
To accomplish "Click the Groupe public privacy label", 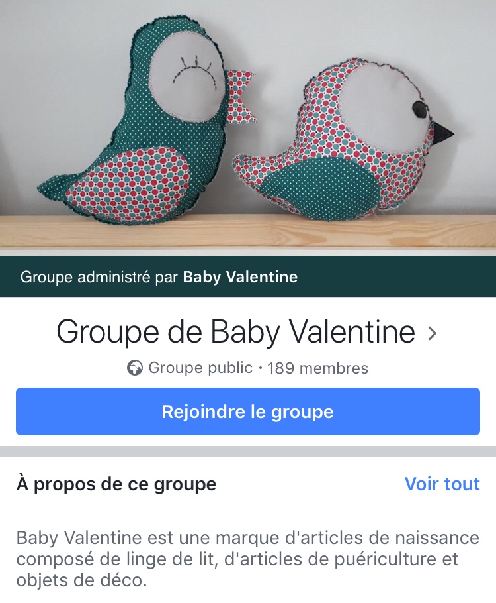I will point(200,368).
